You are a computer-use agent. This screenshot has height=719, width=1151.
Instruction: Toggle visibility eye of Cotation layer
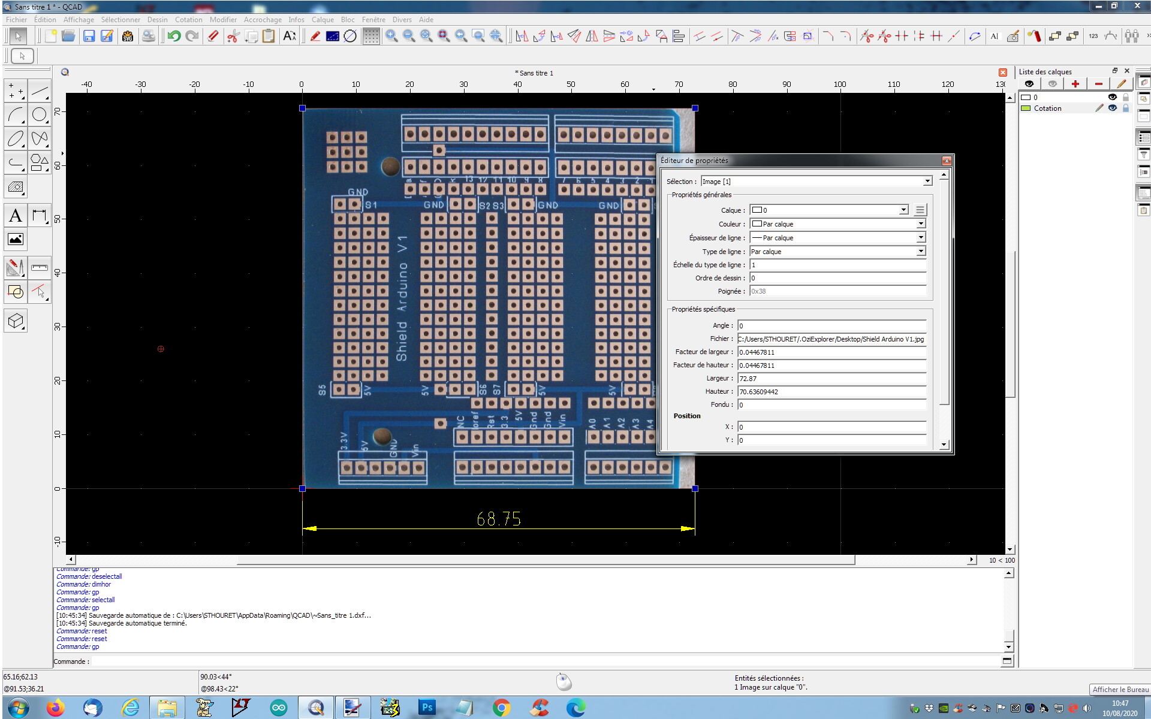[x=1113, y=108]
